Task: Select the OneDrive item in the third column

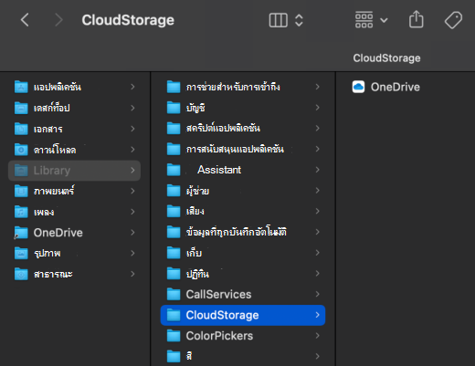Action: pyautogui.click(x=396, y=87)
